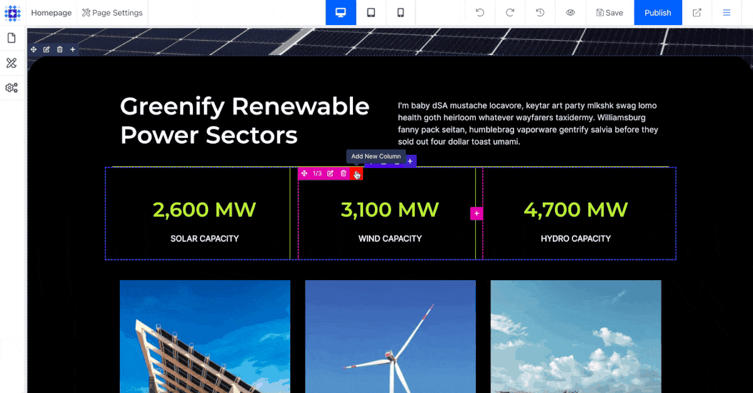Click the section move handle icon

click(34, 50)
